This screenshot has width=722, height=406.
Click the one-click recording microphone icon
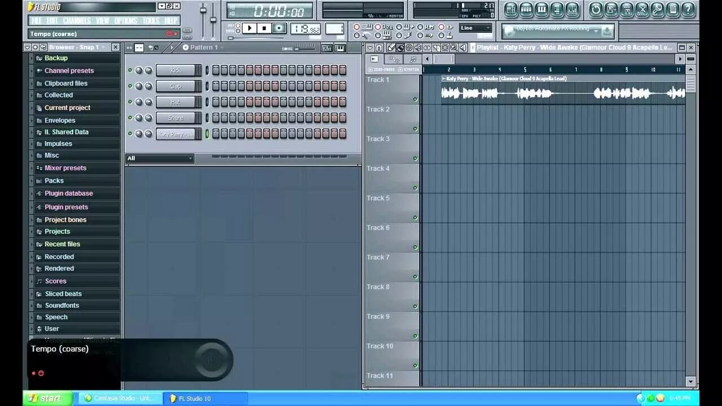(x=657, y=9)
